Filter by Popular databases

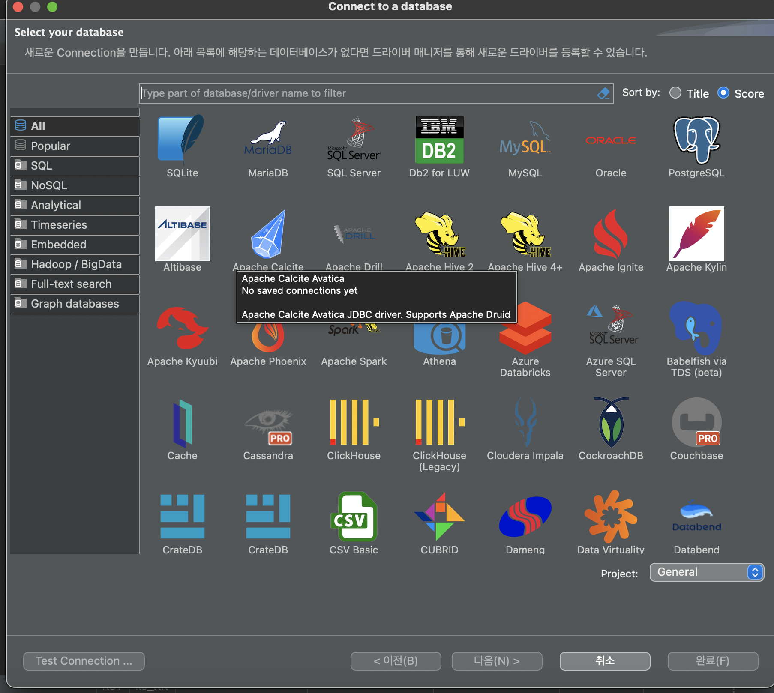pyautogui.click(x=75, y=146)
